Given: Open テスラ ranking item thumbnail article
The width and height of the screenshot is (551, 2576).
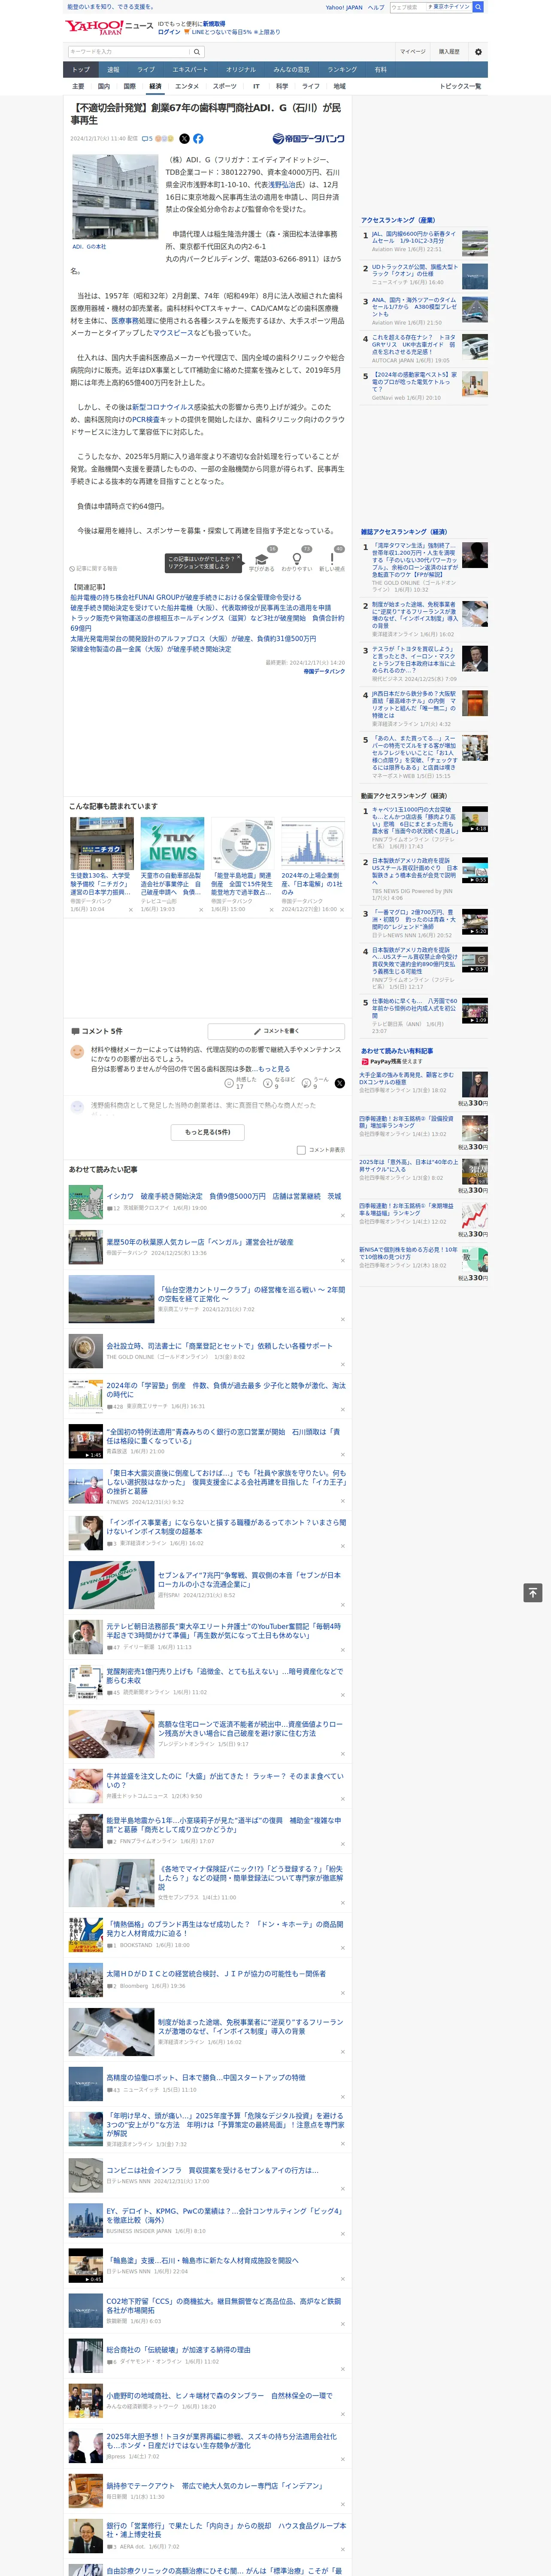Looking at the screenshot, I should pos(475,658).
